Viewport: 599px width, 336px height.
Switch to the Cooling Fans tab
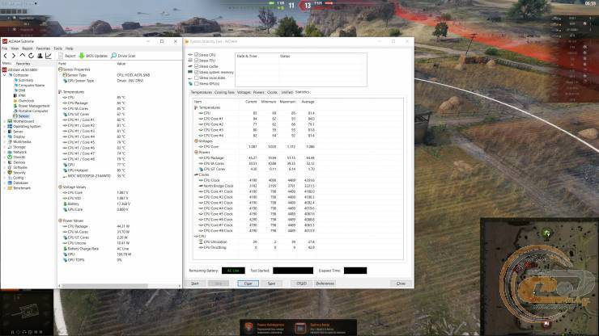click(x=224, y=92)
